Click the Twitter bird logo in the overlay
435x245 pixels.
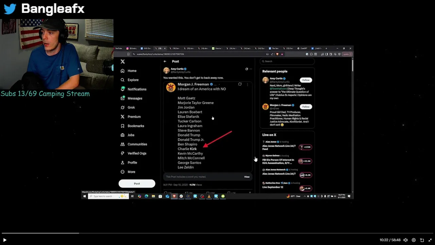[x=10, y=9]
